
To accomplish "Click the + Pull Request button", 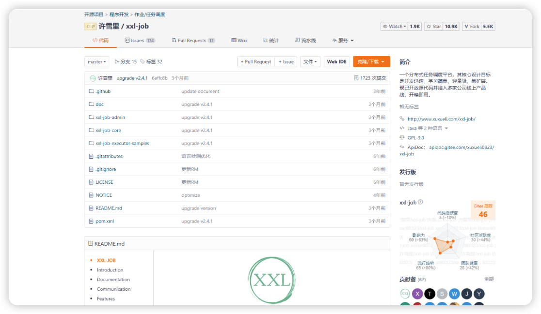I will 255,61.
